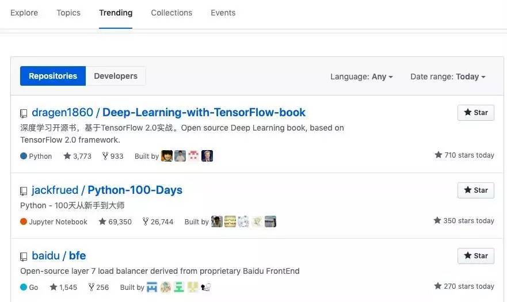507x302 pixels.
Task: Star the Python-100-Days repository
Action: pyautogui.click(x=475, y=190)
